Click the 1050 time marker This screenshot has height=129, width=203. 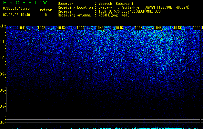pyautogui.click(x=197, y=28)
